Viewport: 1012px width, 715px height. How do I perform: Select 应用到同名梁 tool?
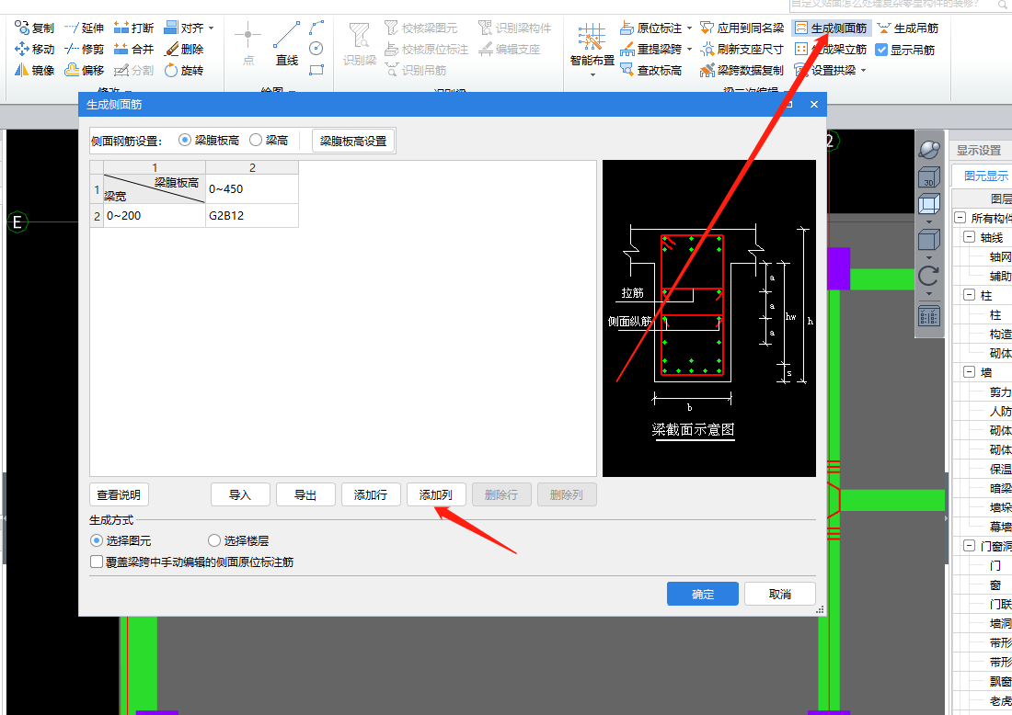pyautogui.click(x=742, y=28)
